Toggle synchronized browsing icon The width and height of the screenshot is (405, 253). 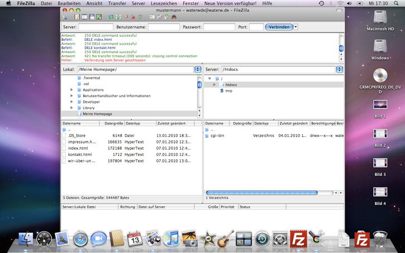pyautogui.click(x=167, y=17)
